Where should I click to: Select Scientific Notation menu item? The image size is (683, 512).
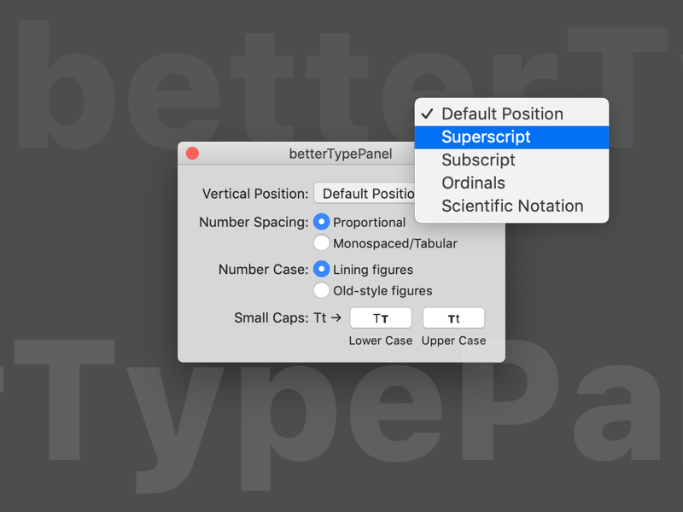click(511, 207)
